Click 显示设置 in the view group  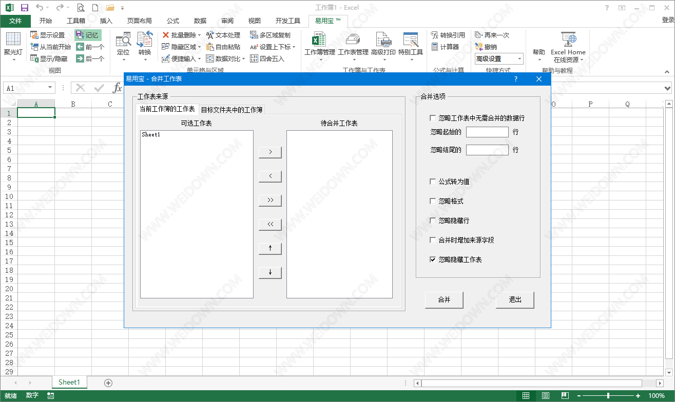click(x=47, y=35)
